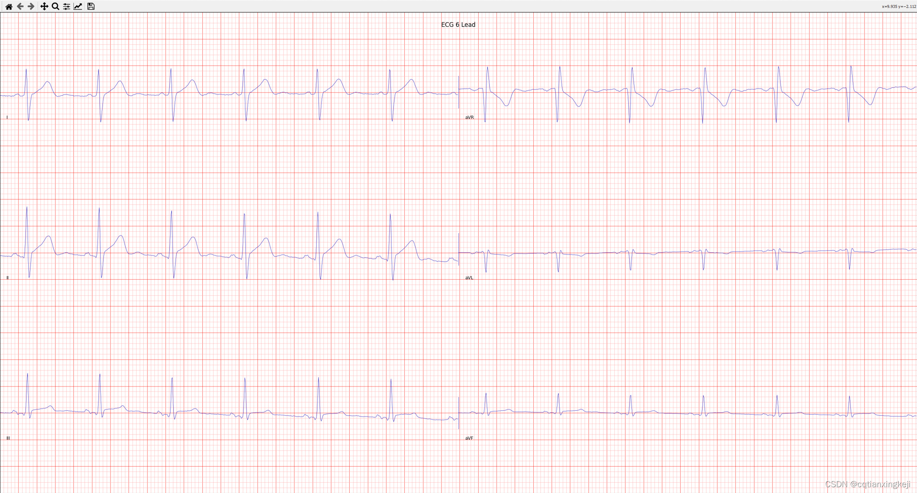Save the figure with disk icon
This screenshot has height=493, width=917.
point(91,6)
